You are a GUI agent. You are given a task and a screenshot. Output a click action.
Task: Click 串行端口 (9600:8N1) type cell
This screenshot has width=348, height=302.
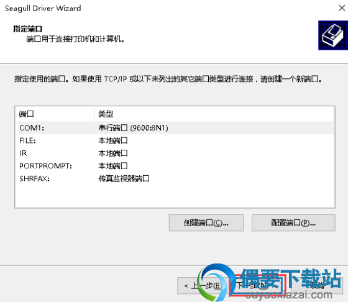134,128
